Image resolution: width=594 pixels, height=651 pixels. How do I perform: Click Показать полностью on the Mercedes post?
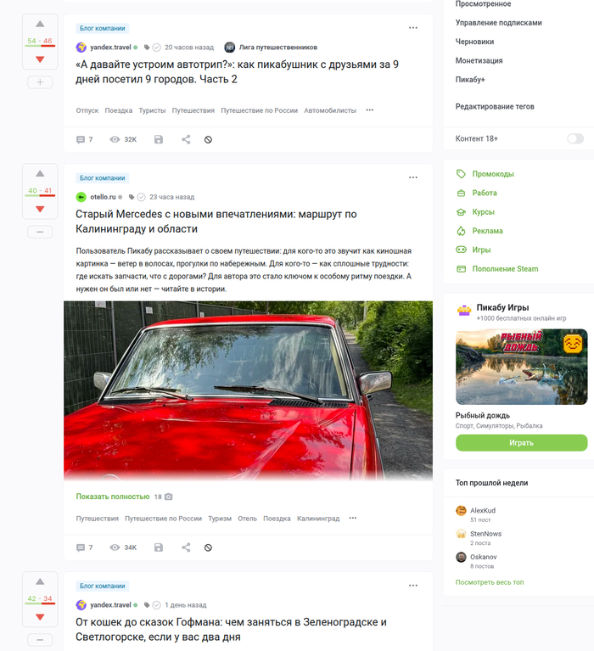[113, 497]
